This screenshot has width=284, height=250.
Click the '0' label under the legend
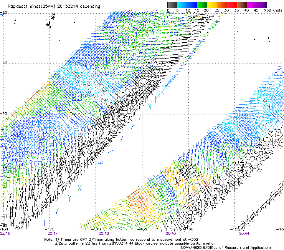pos(168,10)
